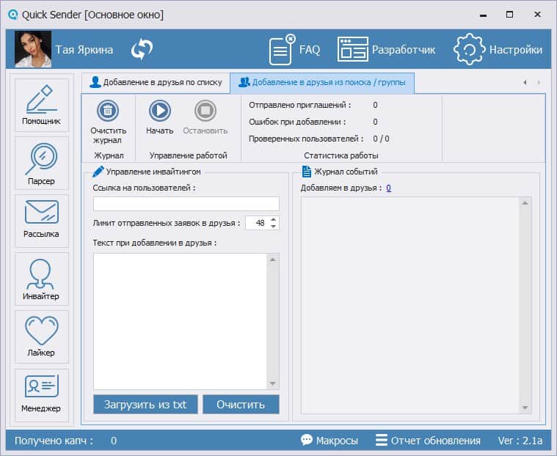Close the Quick Sender window

(537, 15)
